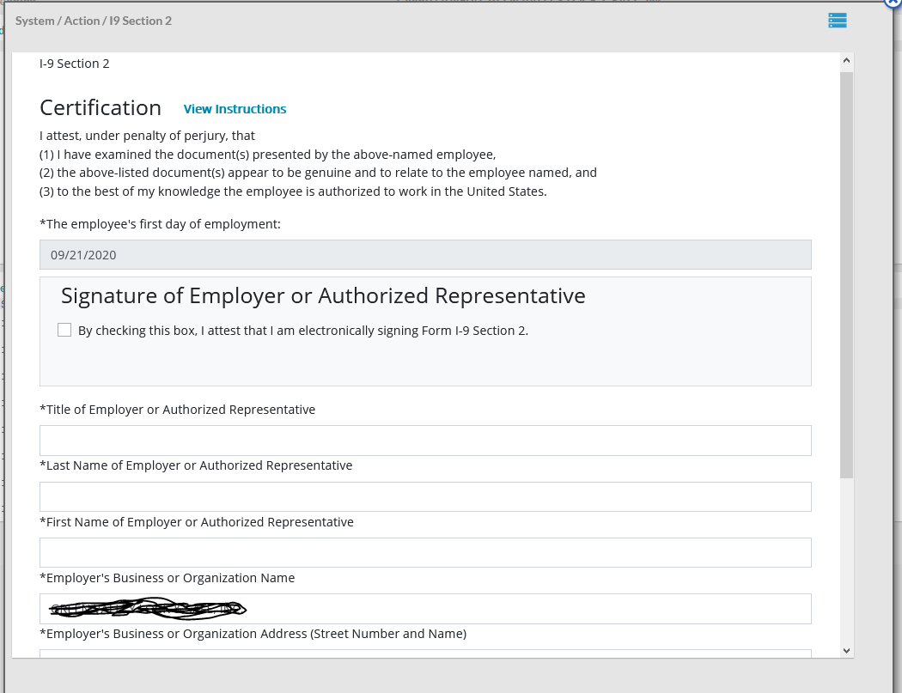The image size is (902, 693).
Task: Open the blue stacked-list menu icon
Action: coord(838,21)
